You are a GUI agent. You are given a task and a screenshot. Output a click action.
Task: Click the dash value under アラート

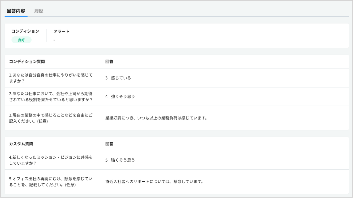pos(54,40)
